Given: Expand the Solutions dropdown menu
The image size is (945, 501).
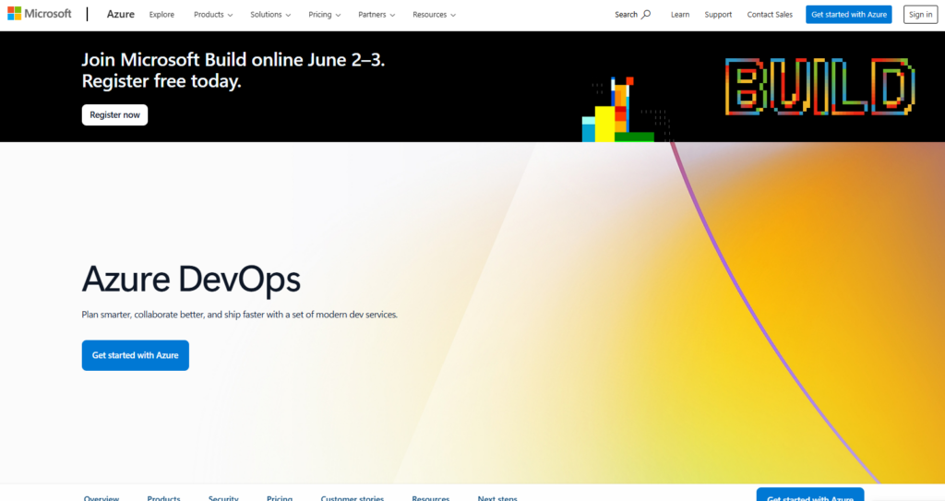Looking at the screenshot, I should pyautogui.click(x=270, y=15).
